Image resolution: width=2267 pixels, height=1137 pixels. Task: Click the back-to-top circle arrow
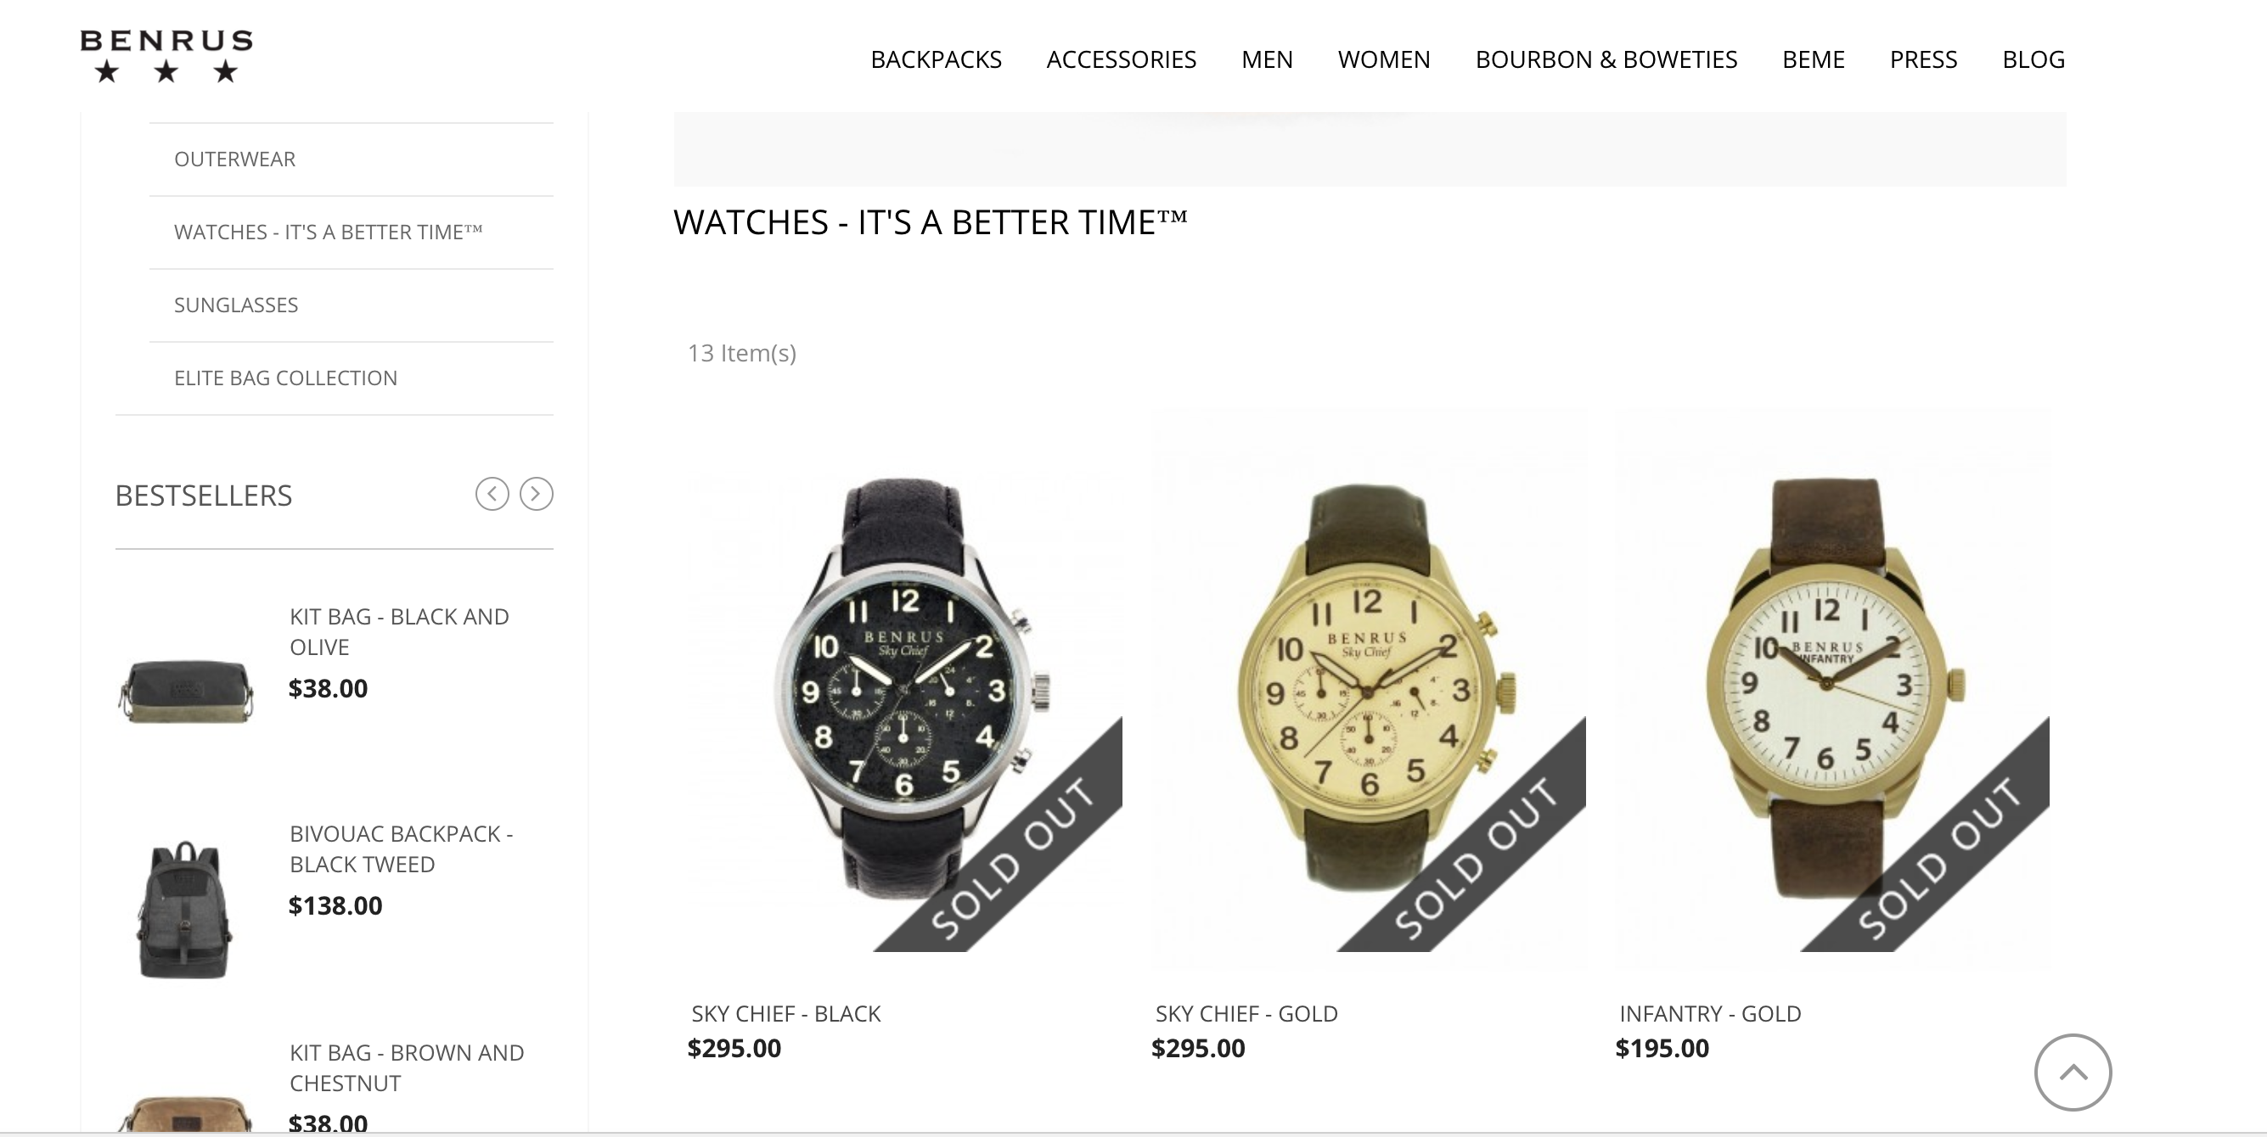point(2073,1072)
